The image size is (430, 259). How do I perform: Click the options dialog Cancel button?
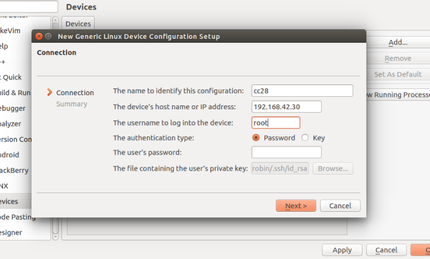[x=386, y=250]
